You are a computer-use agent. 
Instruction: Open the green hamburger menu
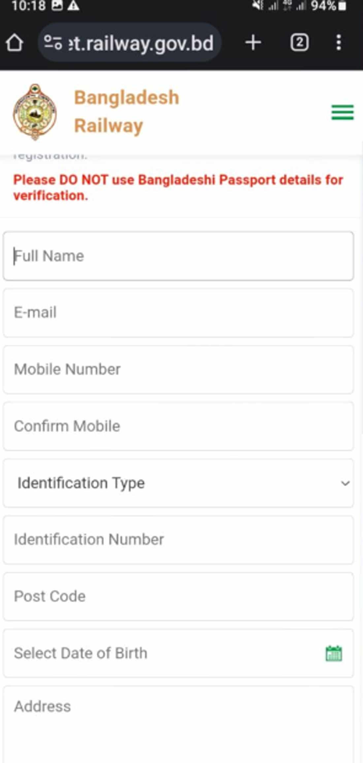343,112
